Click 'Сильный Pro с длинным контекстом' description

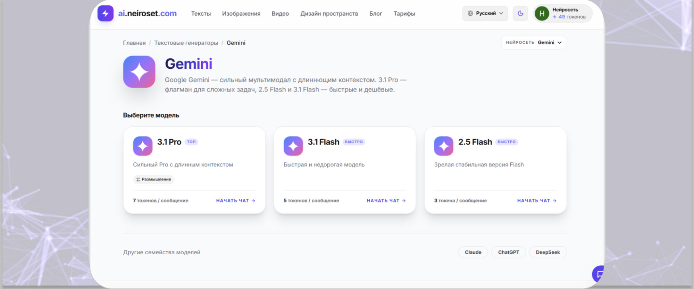tap(183, 165)
